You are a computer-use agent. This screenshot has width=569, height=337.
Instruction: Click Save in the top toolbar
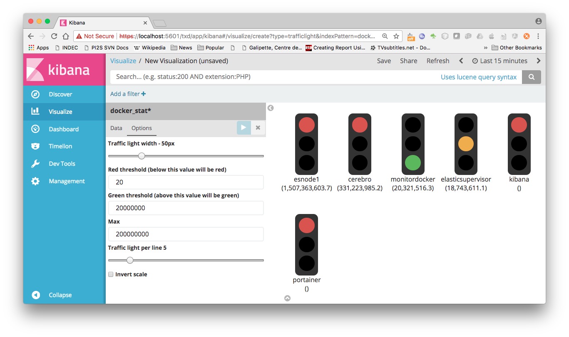(x=383, y=61)
